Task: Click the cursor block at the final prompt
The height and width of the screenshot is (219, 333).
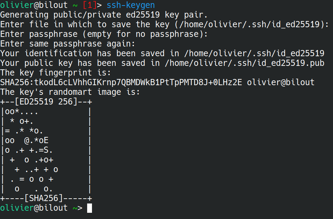Action: 90,208
